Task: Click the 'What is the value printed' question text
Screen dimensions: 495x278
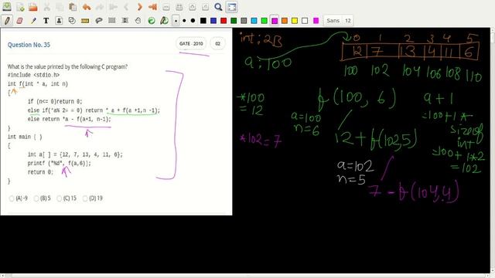Action: tap(67, 67)
